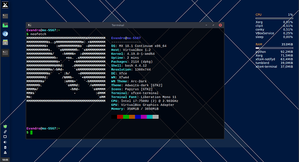The width and height of the screenshot is (299, 162).
Task: Click the sleep 0,00% CPU row
Action: [274, 37]
